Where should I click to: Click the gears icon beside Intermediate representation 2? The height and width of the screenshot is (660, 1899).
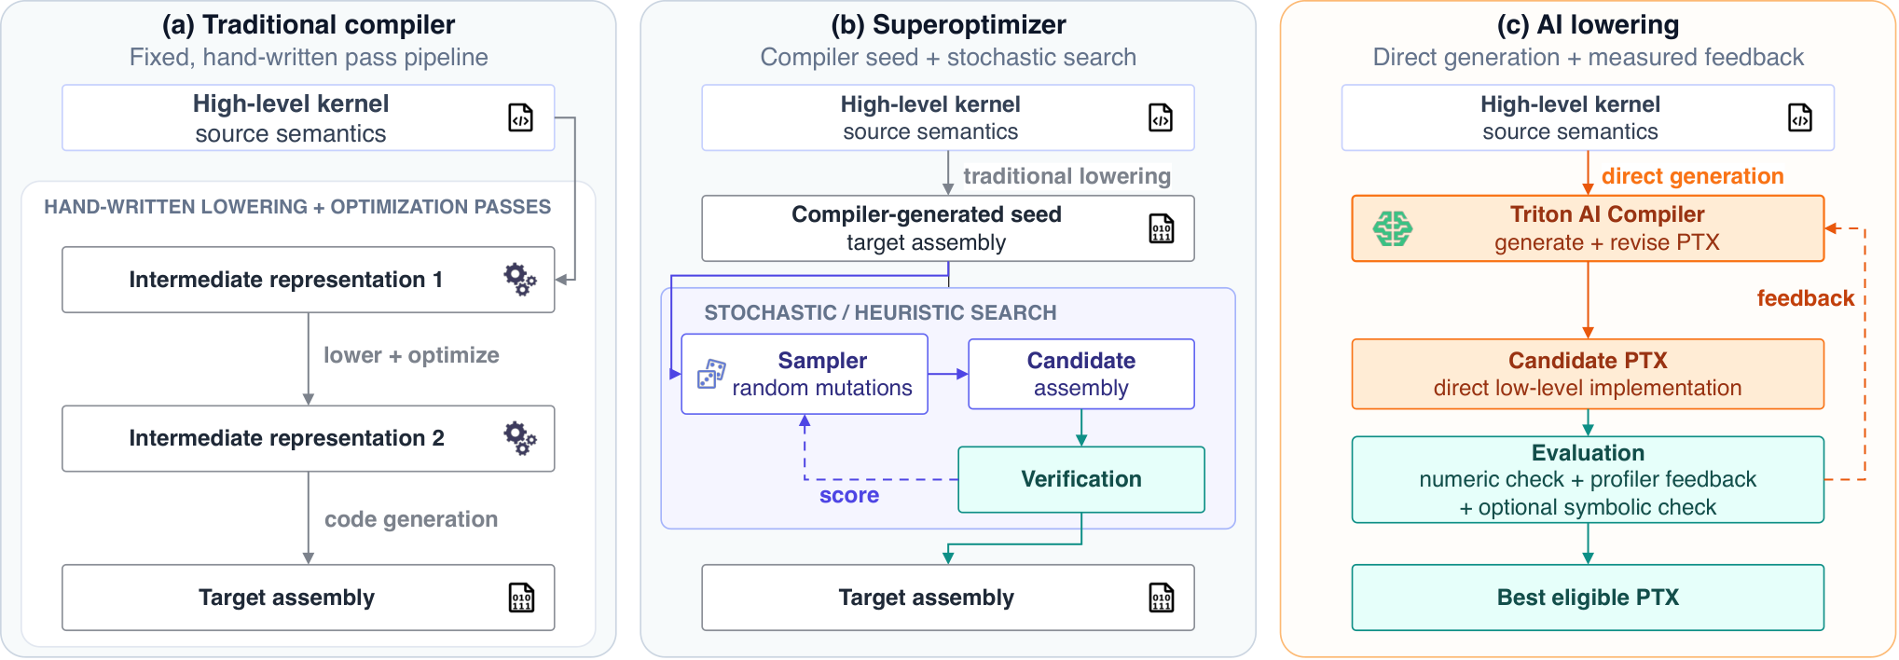pos(520,437)
